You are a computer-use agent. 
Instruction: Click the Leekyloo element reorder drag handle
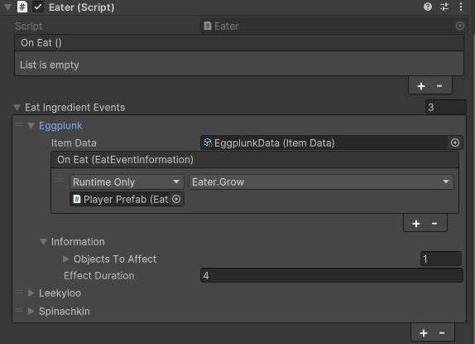[x=19, y=293]
